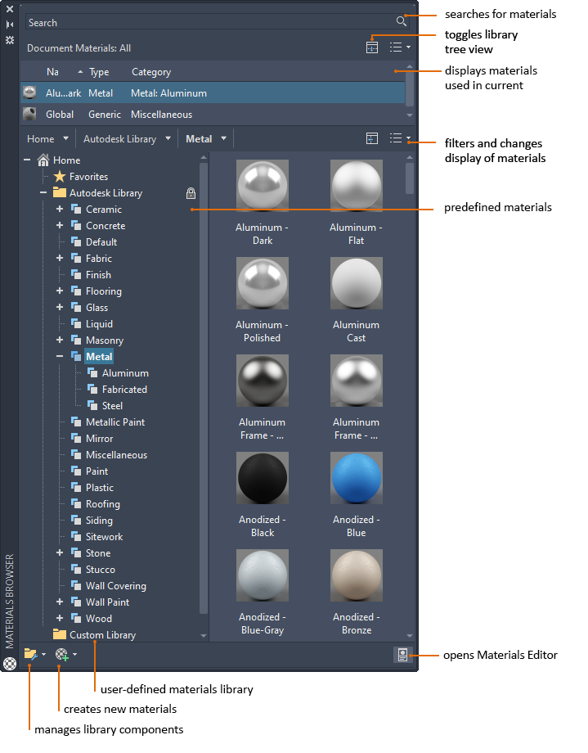This screenshot has width=588, height=753.
Task: Select the Fabricated subcategory
Action: [x=124, y=390]
